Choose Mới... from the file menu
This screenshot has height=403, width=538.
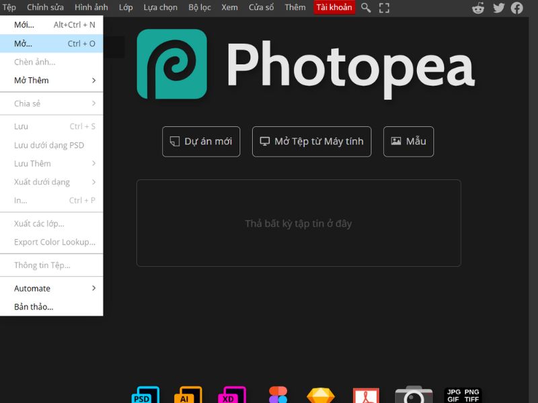pyautogui.click(x=52, y=25)
